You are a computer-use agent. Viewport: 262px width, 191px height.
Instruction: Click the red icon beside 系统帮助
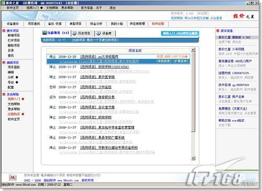coord(4,94)
